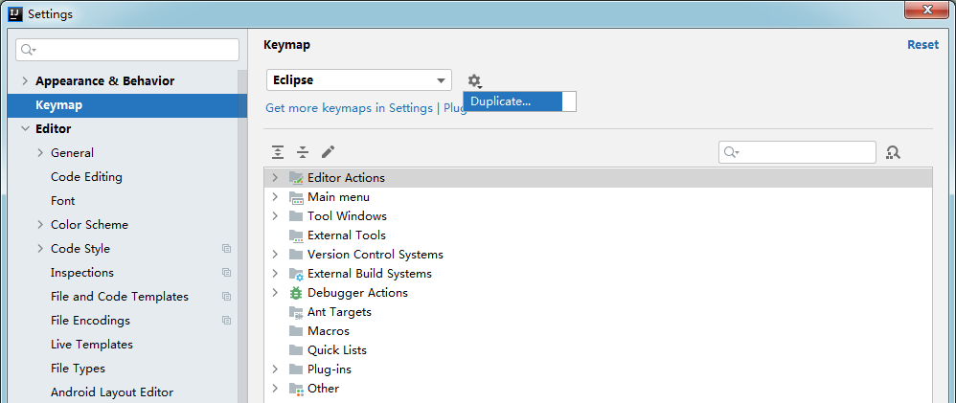
Task: Collapse the Editor settings section
Action: pos(25,129)
